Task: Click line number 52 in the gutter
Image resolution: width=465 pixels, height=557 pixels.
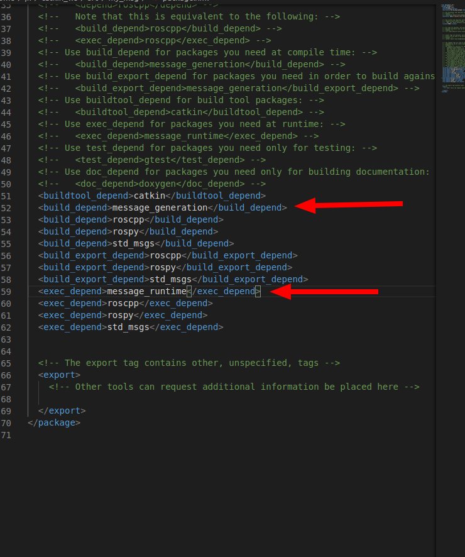Action: point(6,208)
